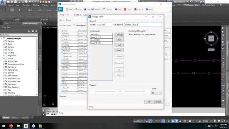Add a Space component in Linetype Editor
This screenshot has height=129, width=229.
coord(119,40)
